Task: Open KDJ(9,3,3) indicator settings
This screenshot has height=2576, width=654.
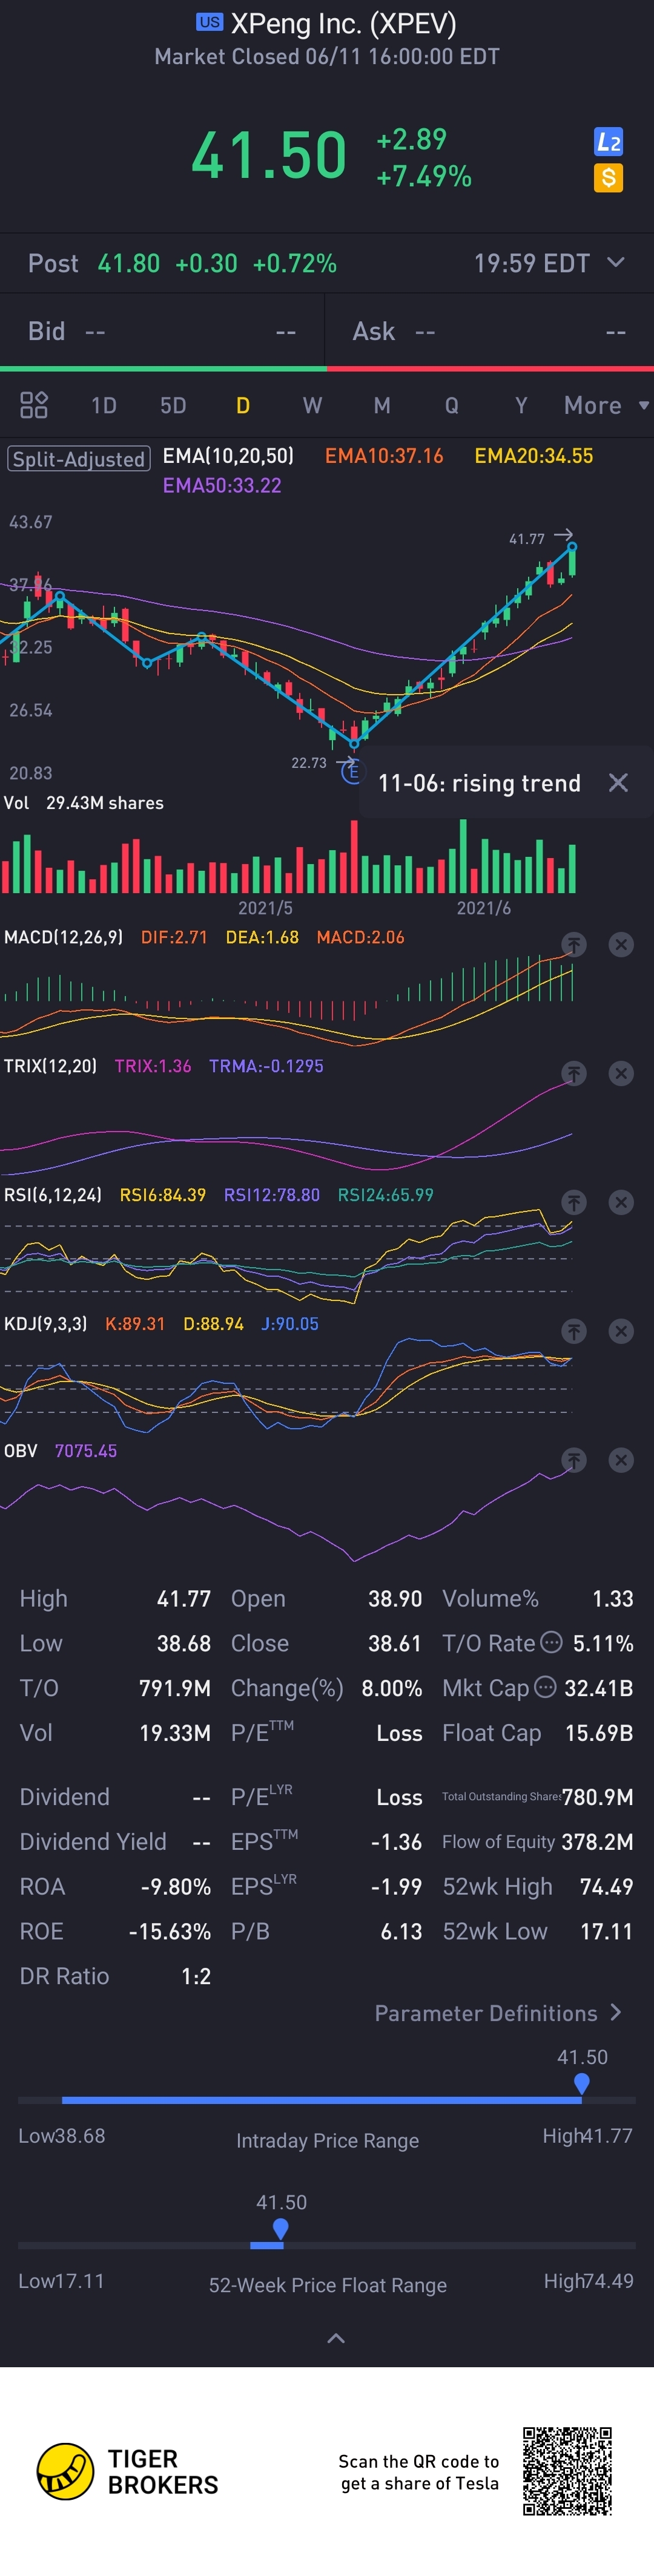Action: [x=45, y=1324]
